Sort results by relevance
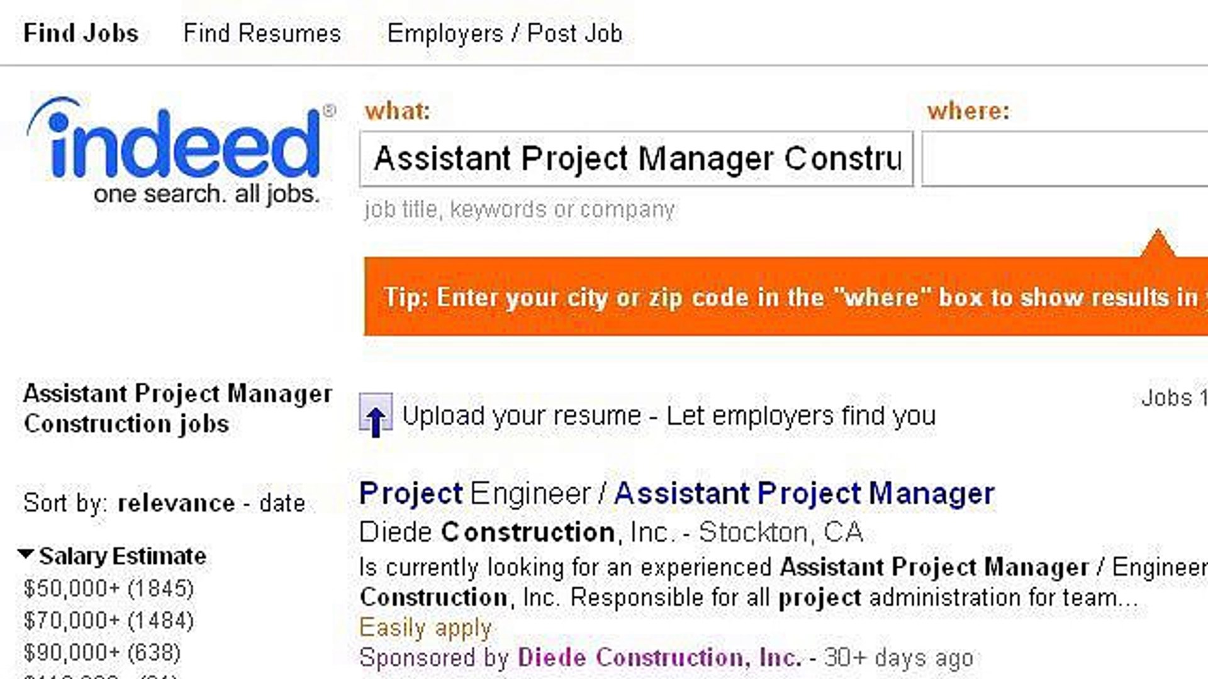The image size is (1208, 679). coord(176,504)
